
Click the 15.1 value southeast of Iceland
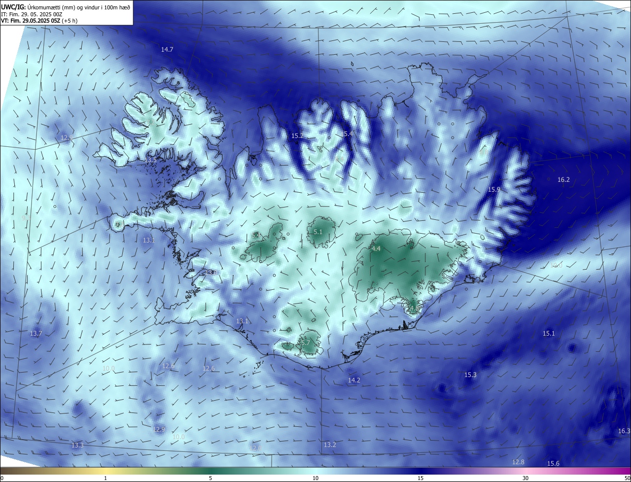point(549,334)
